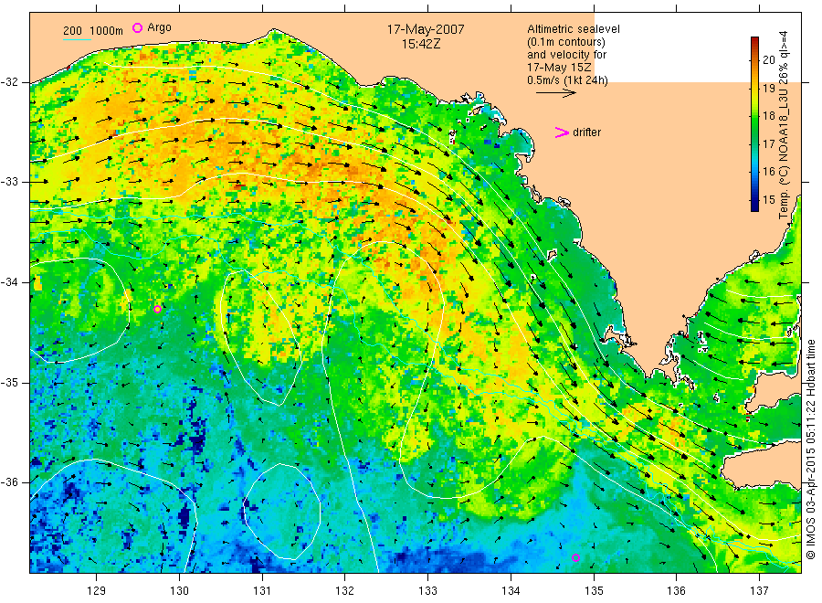
Task: Click the 15:42Z time label
Action: coord(421,44)
